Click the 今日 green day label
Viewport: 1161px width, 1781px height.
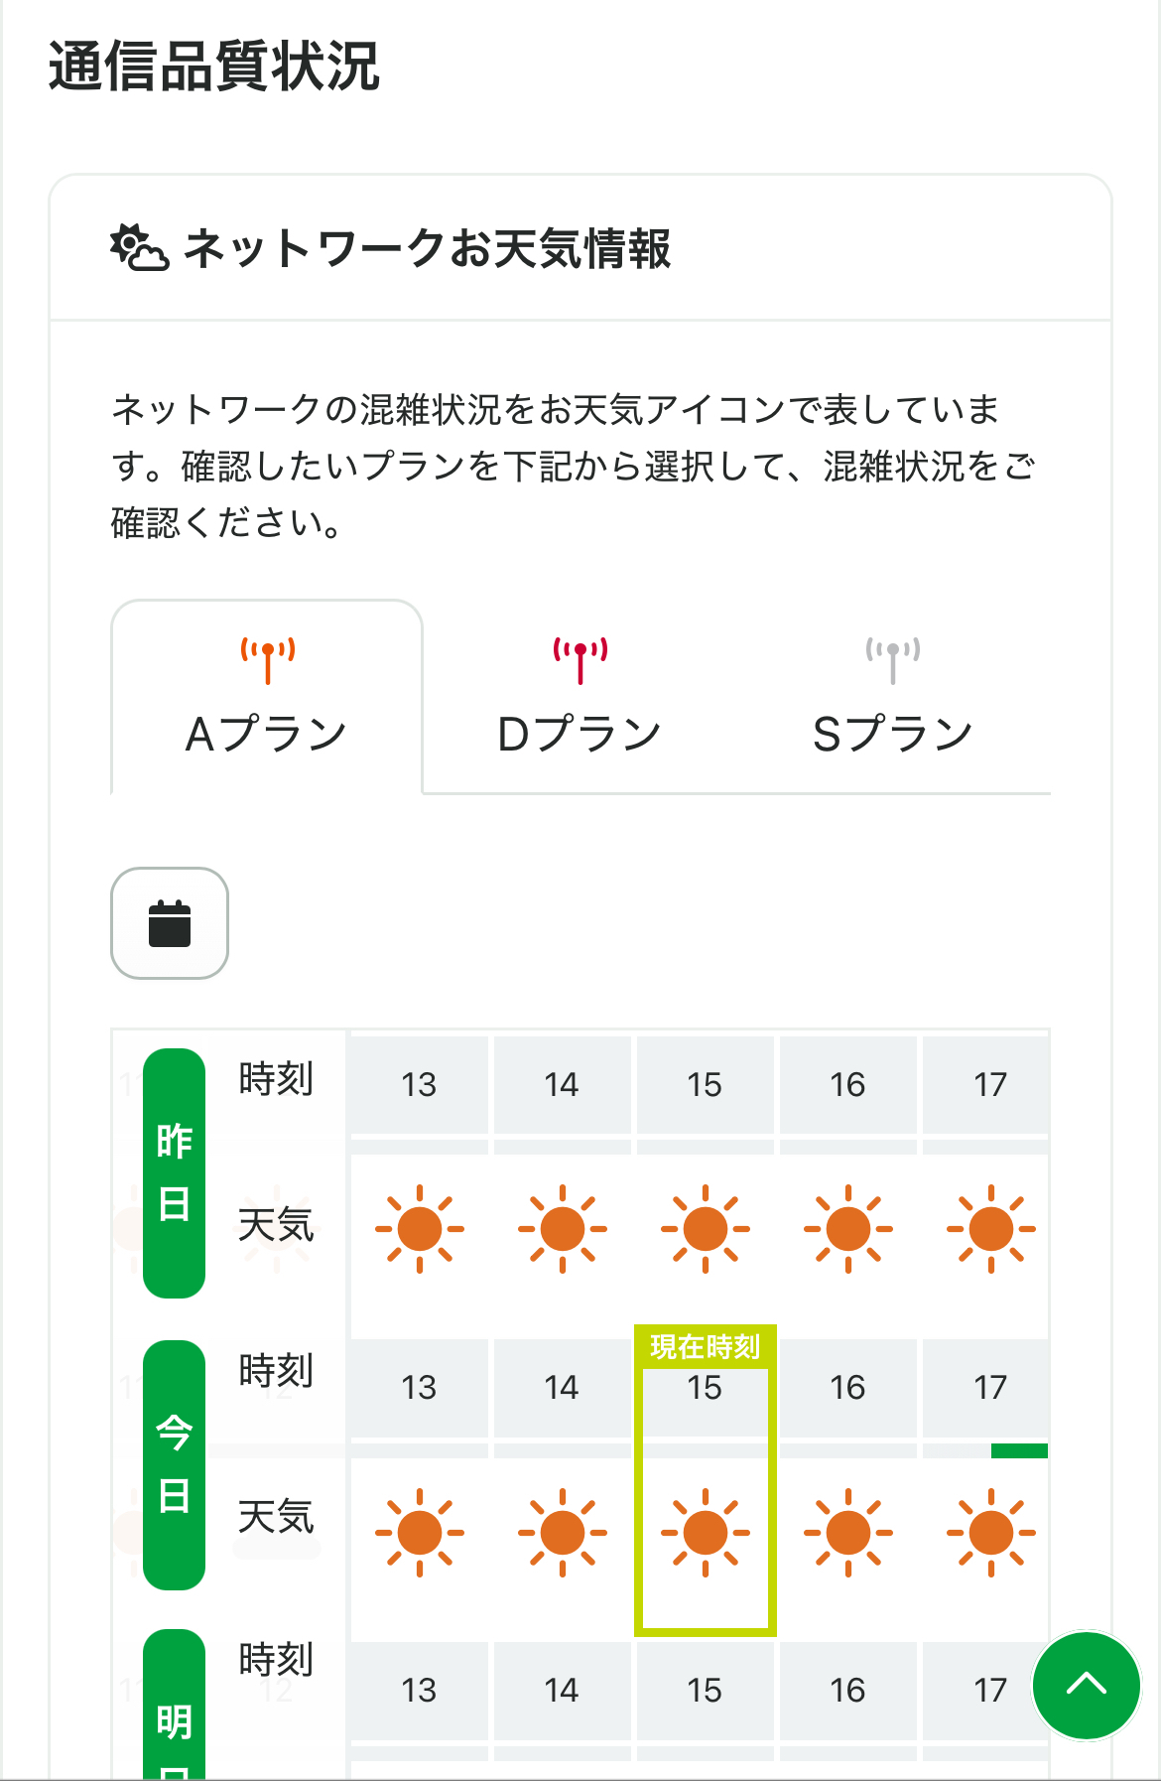coord(175,1464)
